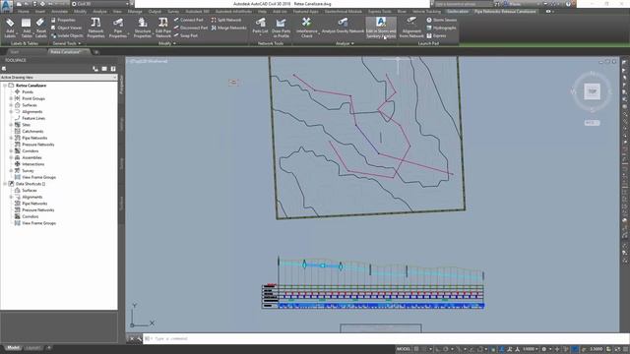Viewport: 630px width, 354px height.
Task: Select the Points tree item
Action: (28, 91)
